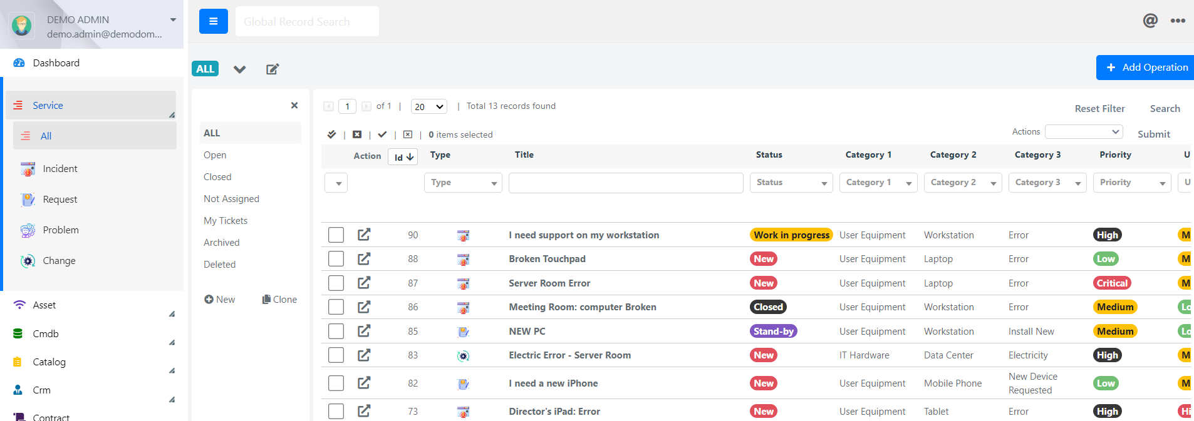Click the request type icon on row 85
This screenshot has width=1194, height=421.
tap(464, 332)
